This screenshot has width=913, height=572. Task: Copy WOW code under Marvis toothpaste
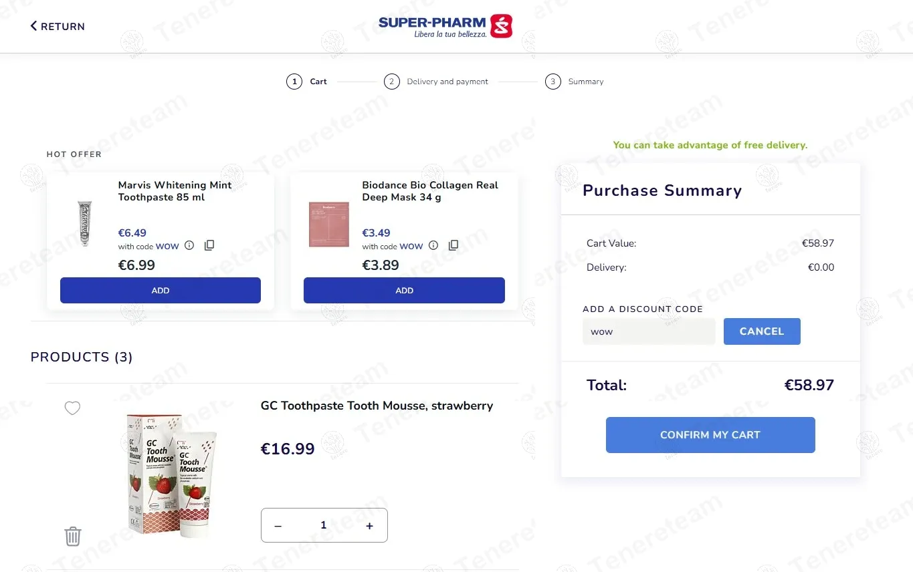click(x=209, y=245)
